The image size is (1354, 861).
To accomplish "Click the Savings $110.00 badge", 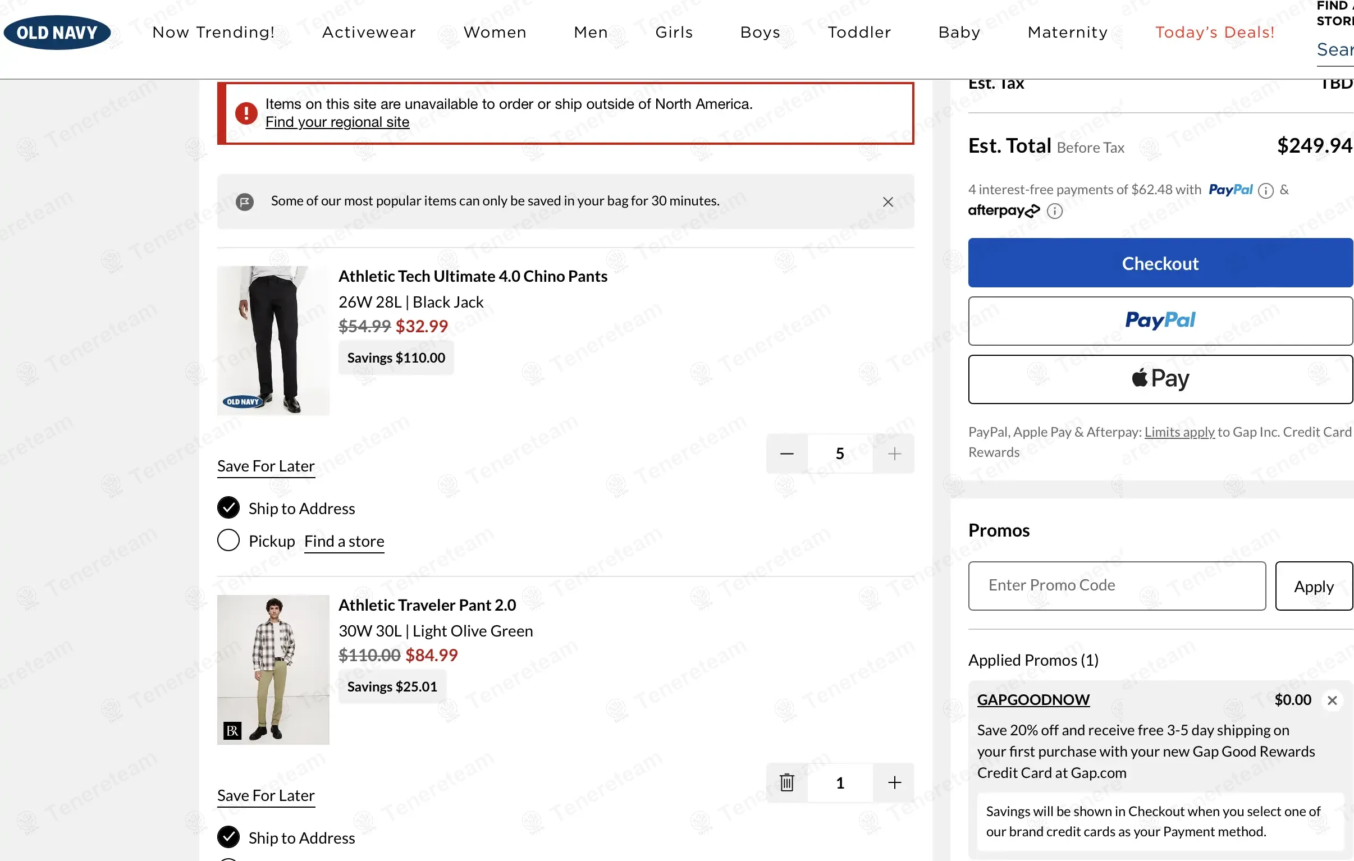I will click(x=396, y=358).
